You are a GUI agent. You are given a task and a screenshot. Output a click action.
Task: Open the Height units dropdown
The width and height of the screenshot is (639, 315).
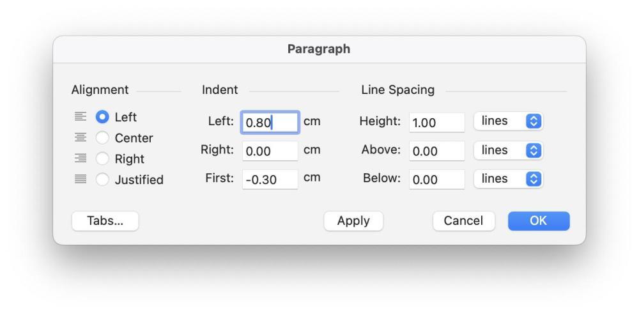point(508,121)
